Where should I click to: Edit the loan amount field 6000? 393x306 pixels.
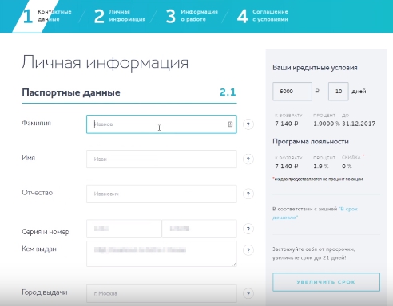pyautogui.click(x=292, y=92)
